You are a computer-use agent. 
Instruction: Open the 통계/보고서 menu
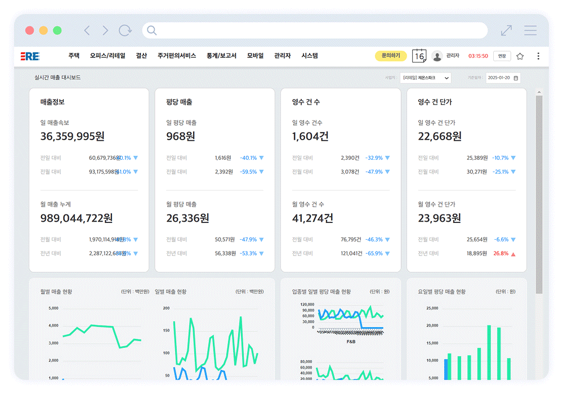(221, 56)
